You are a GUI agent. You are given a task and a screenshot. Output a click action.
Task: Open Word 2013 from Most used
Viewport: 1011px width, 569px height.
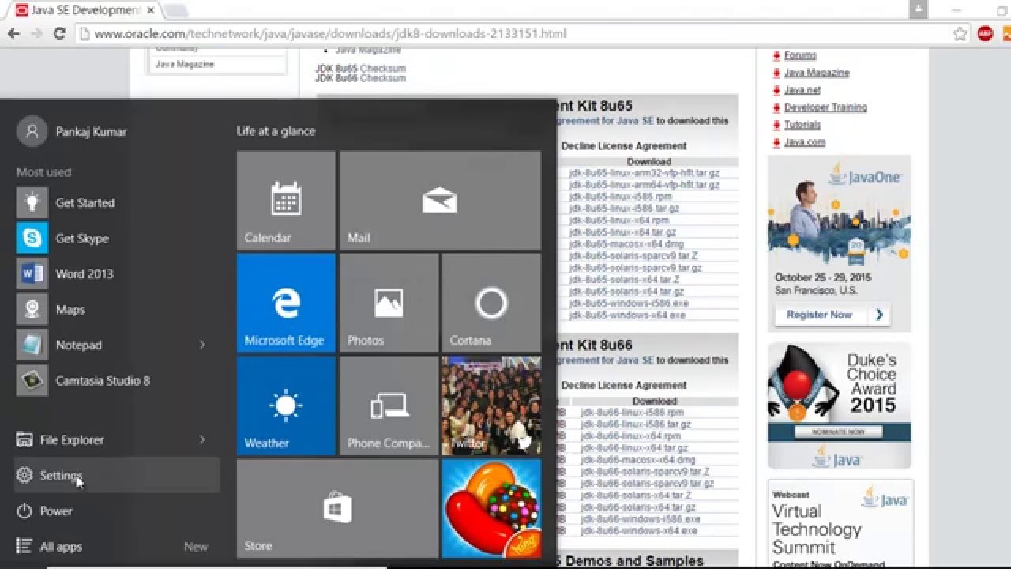[x=117, y=273]
